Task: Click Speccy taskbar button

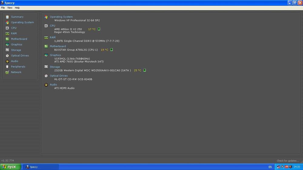Action: coord(41,167)
